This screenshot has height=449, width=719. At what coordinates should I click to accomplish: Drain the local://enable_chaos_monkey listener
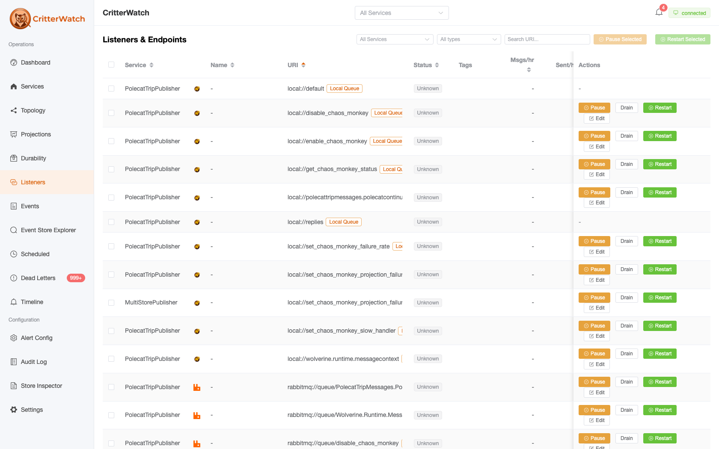point(627,136)
